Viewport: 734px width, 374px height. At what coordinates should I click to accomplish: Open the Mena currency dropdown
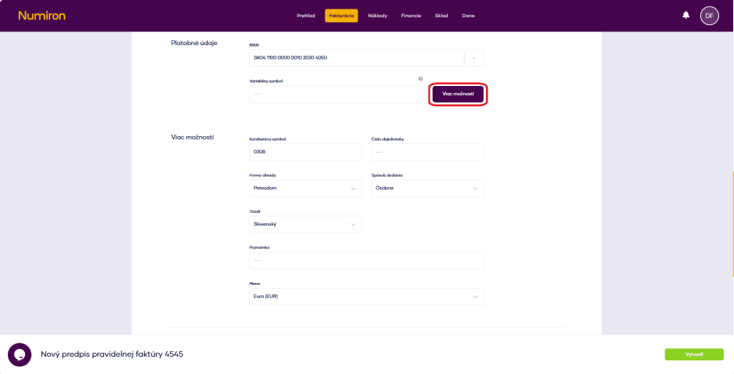366,297
